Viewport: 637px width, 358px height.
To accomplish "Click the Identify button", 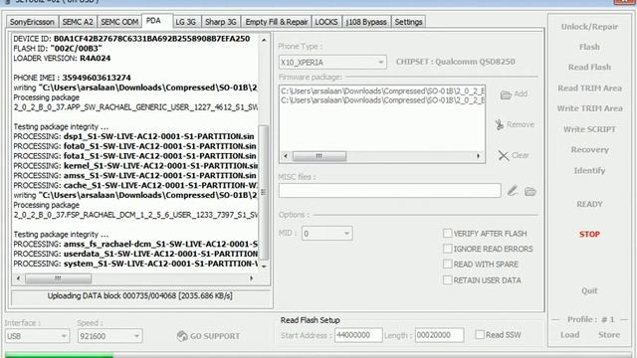I will (589, 170).
